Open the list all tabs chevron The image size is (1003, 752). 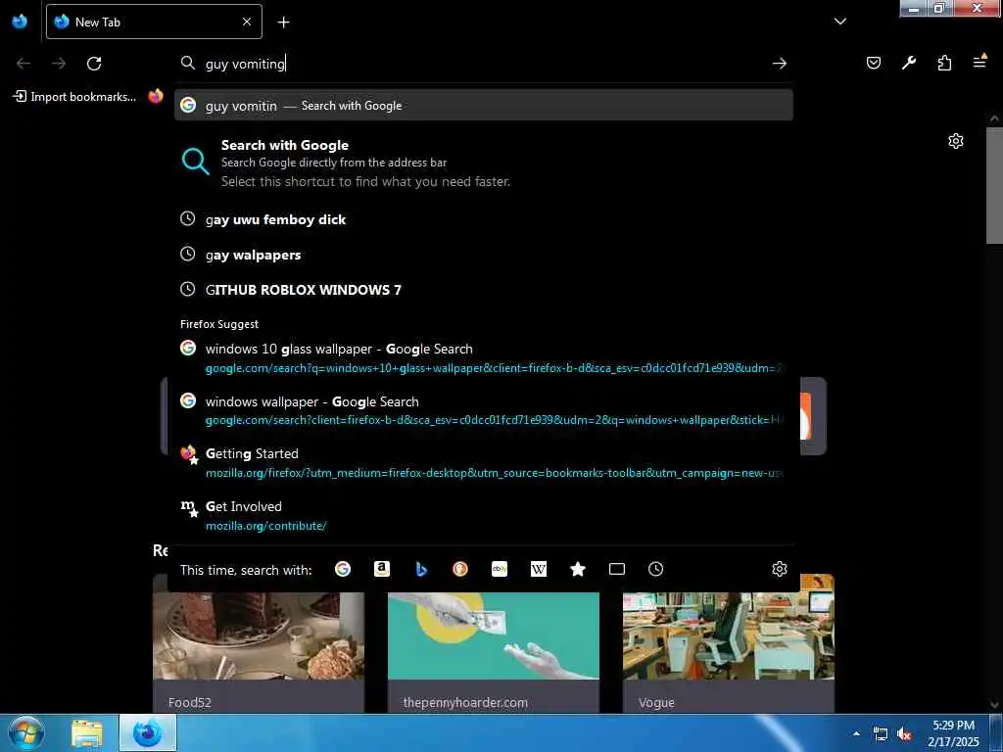click(839, 22)
